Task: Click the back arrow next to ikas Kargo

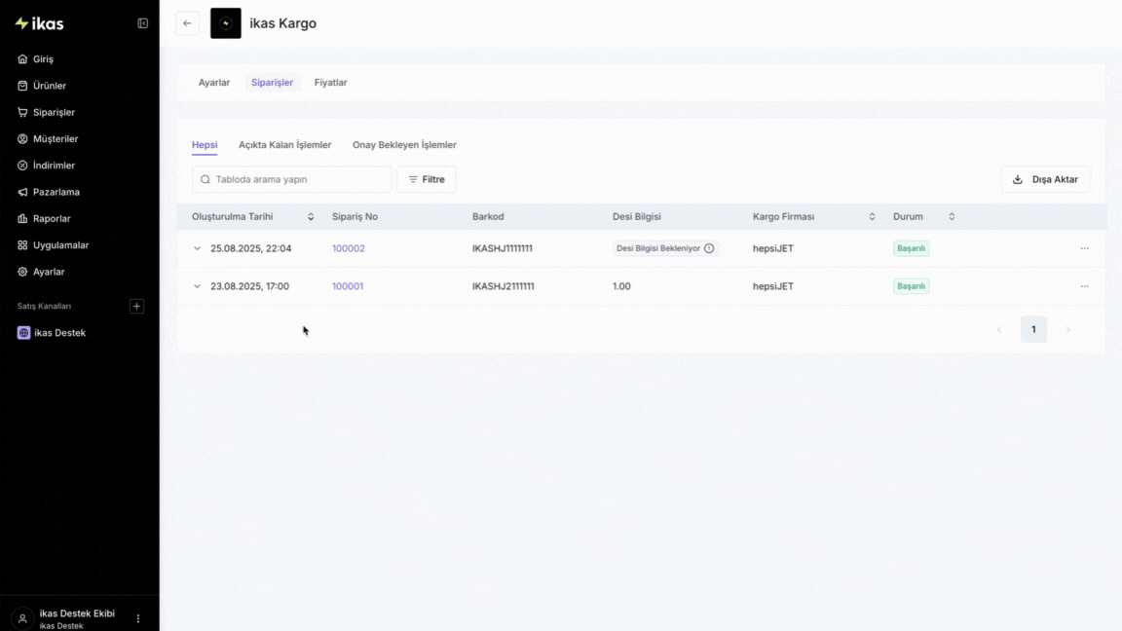Action: (187, 23)
